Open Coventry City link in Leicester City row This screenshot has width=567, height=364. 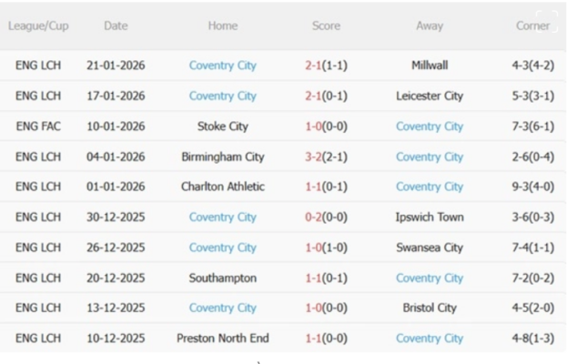point(223,96)
